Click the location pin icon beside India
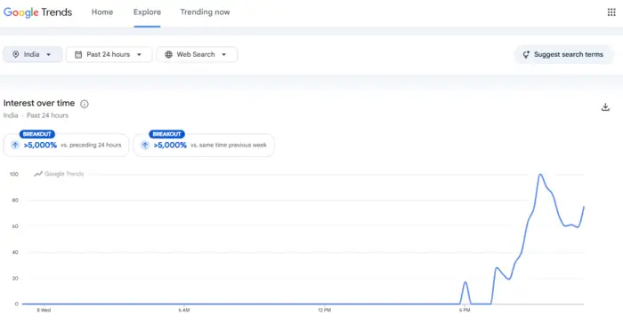This screenshot has height=331, width=623. 15,55
